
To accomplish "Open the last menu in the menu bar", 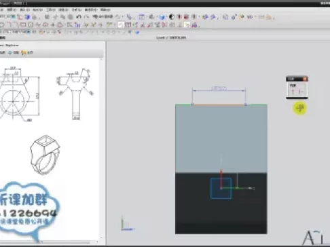I will click(105, 9).
